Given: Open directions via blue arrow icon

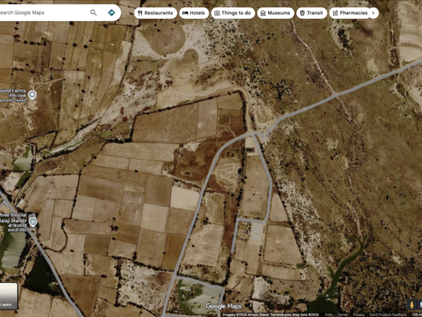Looking at the screenshot, I should [111, 12].
